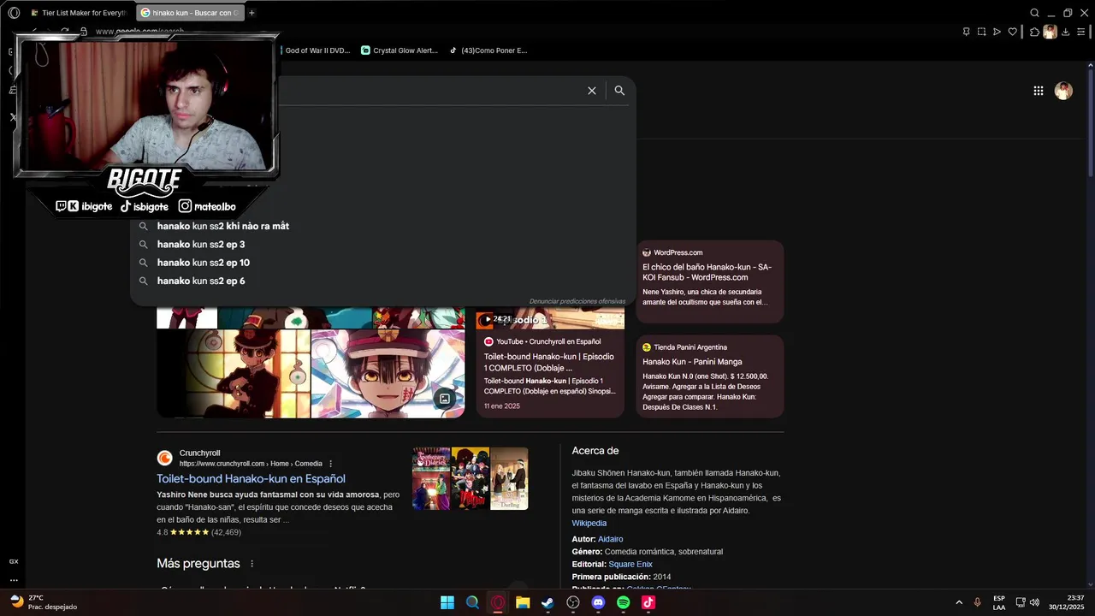This screenshot has height=616, width=1095.
Task: Open Windows taskbar search
Action: pos(472,602)
